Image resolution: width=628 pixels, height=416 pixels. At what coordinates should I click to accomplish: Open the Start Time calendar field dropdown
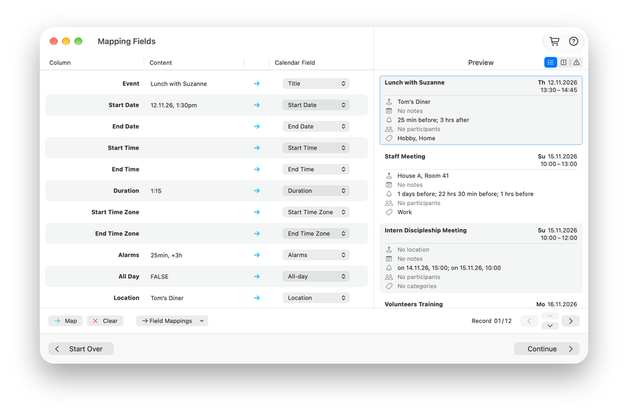click(x=316, y=148)
